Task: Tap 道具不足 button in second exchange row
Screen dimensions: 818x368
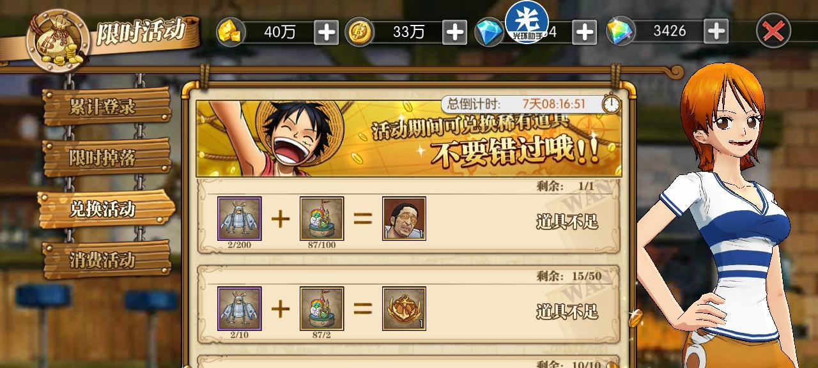Action: (567, 311)
